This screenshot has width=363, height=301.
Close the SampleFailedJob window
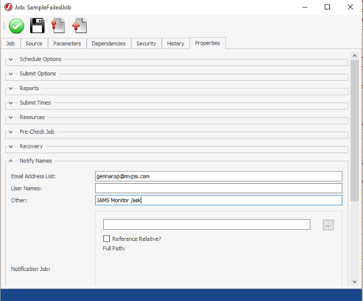[350, 7]
